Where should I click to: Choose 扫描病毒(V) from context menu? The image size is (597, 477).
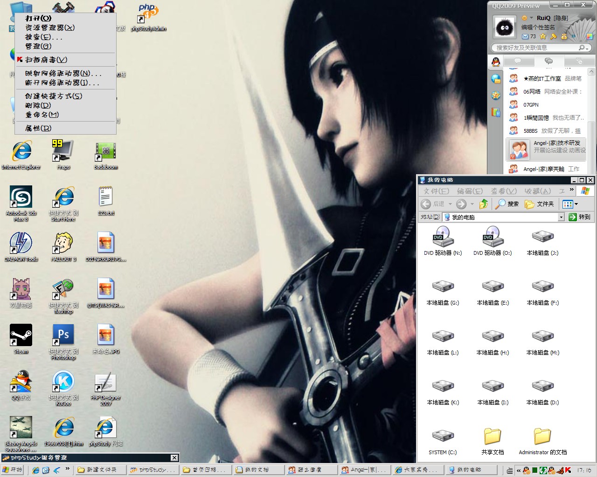click(65, 60)
